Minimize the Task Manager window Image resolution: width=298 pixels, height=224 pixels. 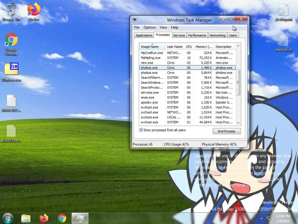[223, 19]
